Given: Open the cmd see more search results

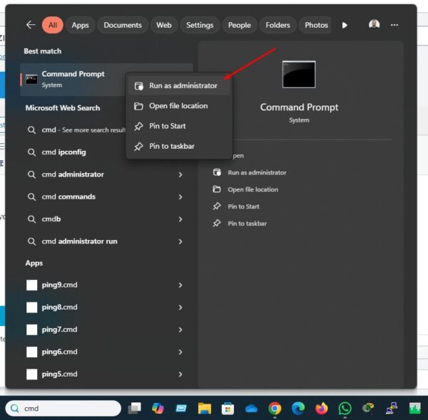Looking at the screenshot, I should (x=76, y=130).
